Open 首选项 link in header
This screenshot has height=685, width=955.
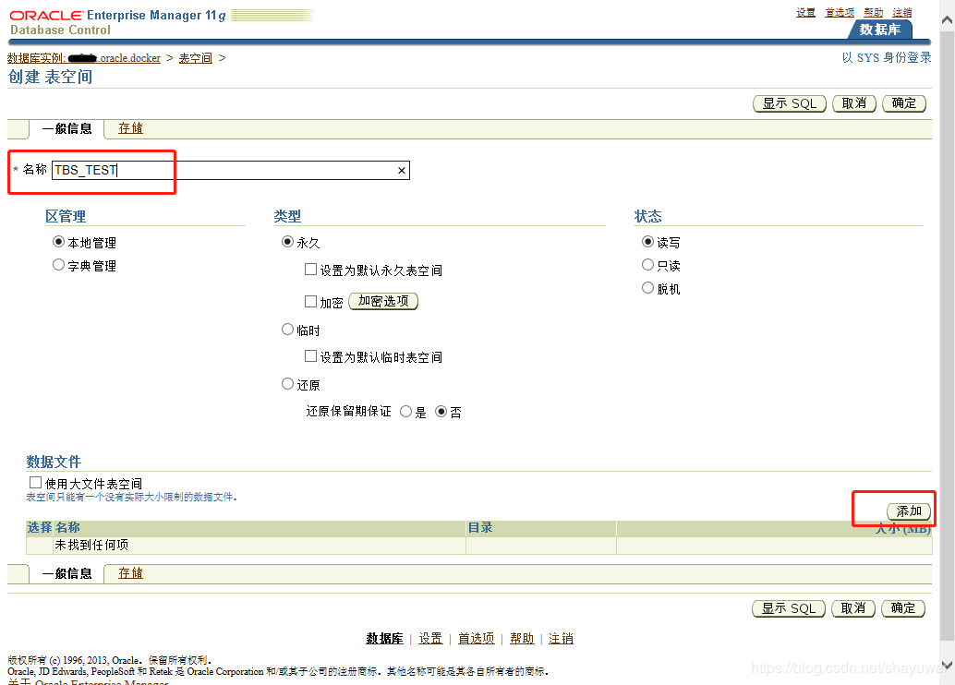[x=840, y=12]
